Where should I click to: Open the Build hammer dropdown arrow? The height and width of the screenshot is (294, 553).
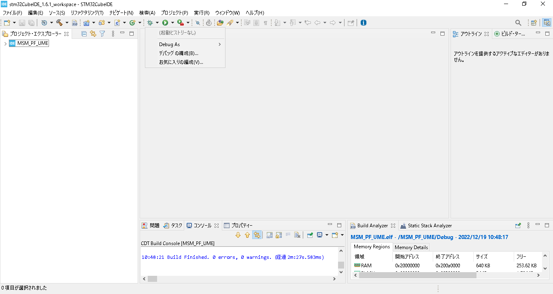click(x=67, y=23)
